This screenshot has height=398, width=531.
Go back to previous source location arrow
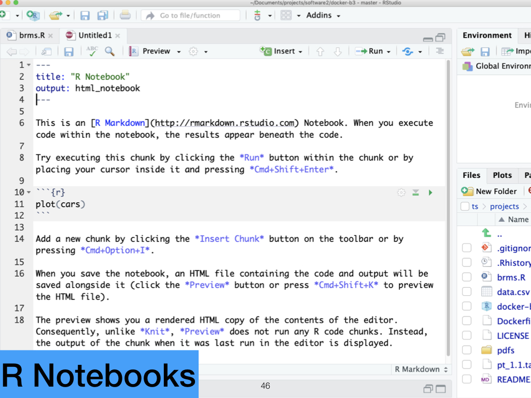11,51
